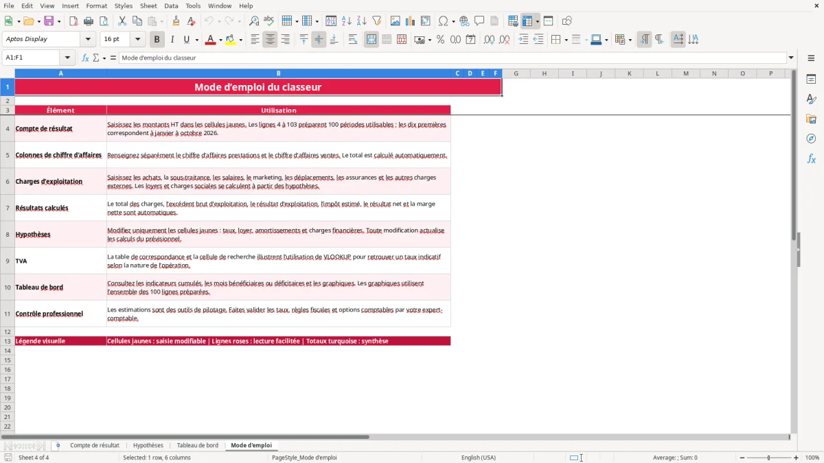Click the Copy icon
824x463 pixels.
[x=137, y=21]
